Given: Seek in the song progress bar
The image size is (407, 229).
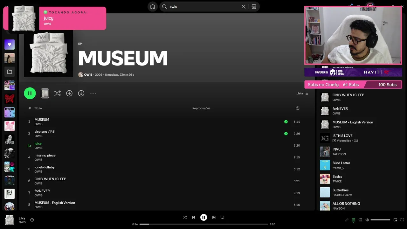Looking at the screenshot, I should click(203, 224).
